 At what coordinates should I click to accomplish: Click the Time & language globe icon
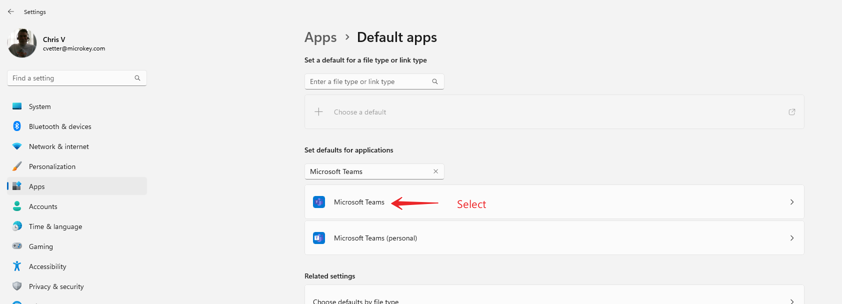pos(17,226)
